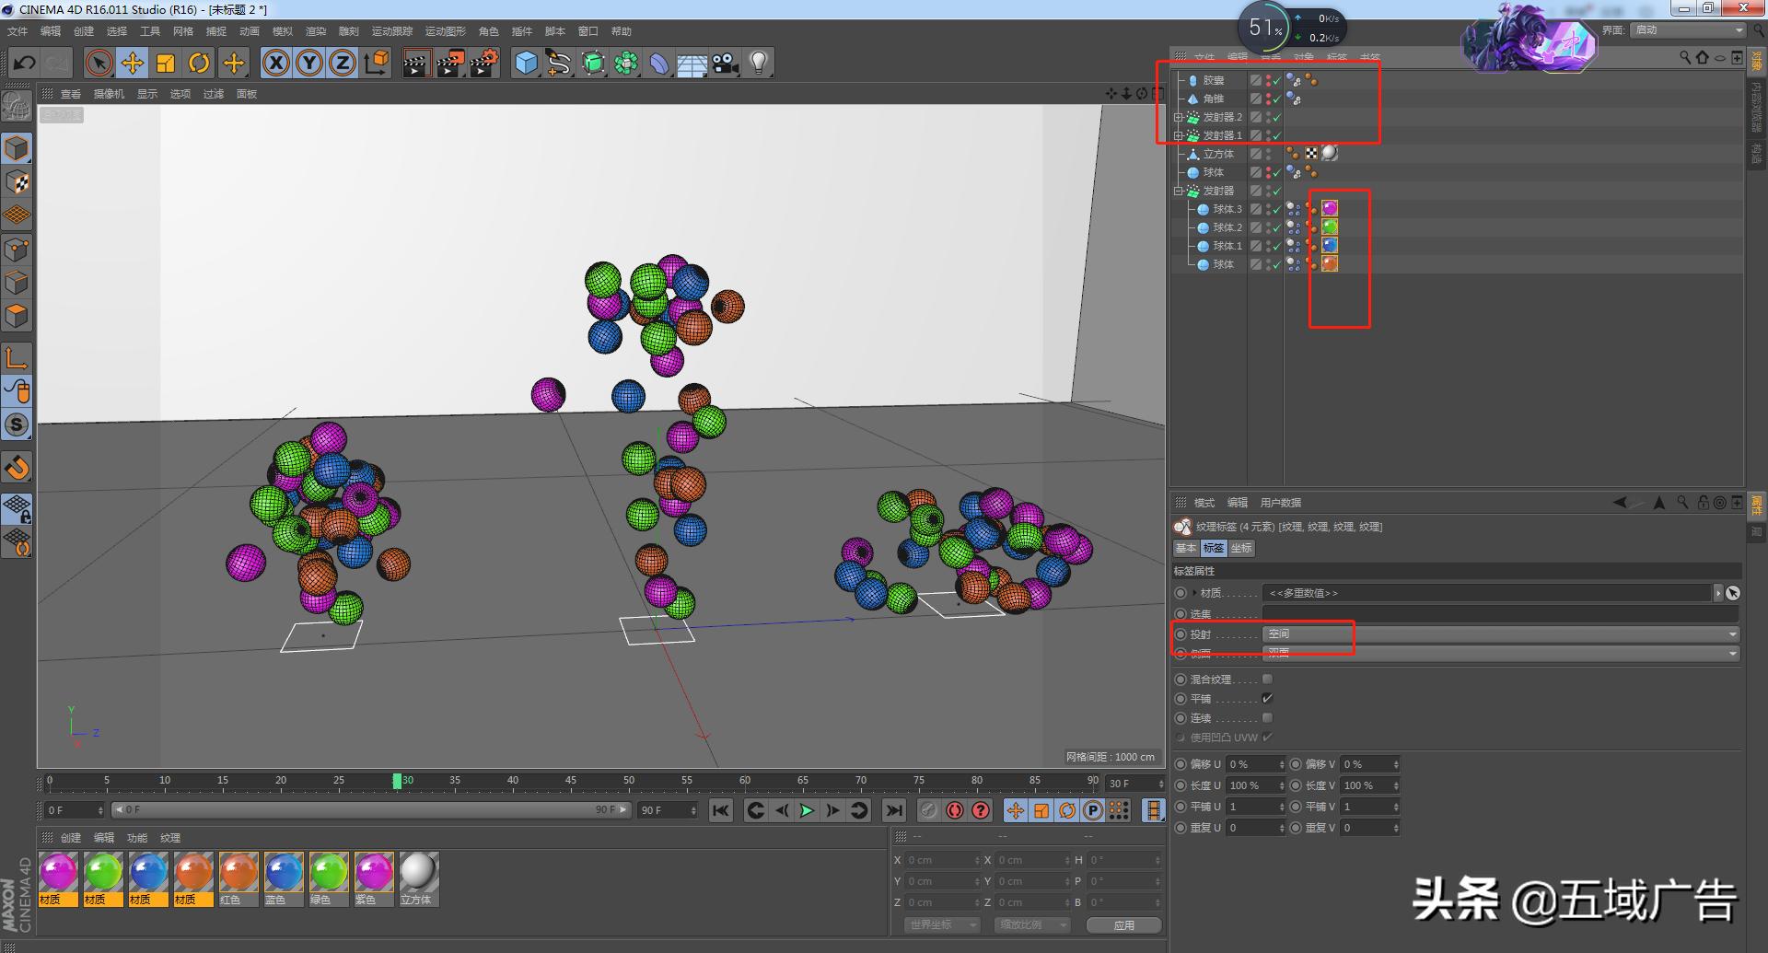Image resolution: width=1768 pixels, height=953 pixels.
Task: Toggle the X axis lock icon
Action: (x=275, y=64)
